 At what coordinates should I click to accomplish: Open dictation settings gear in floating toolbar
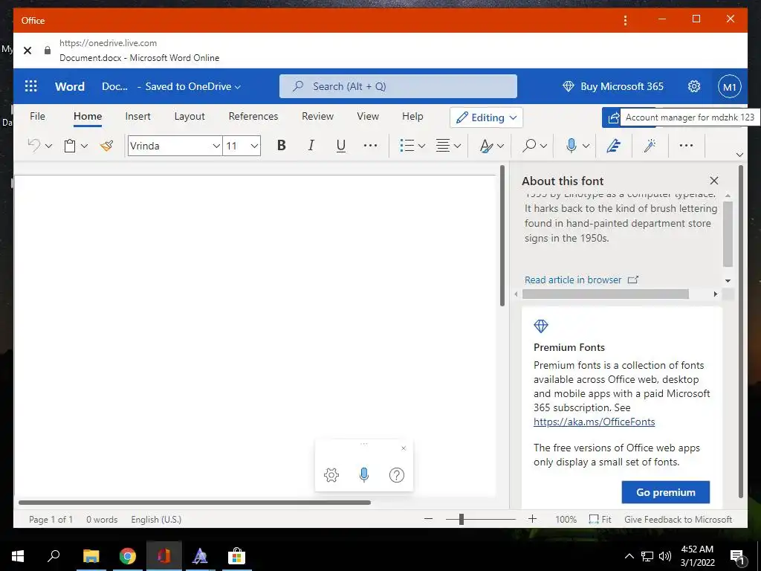tap(331, 475)
